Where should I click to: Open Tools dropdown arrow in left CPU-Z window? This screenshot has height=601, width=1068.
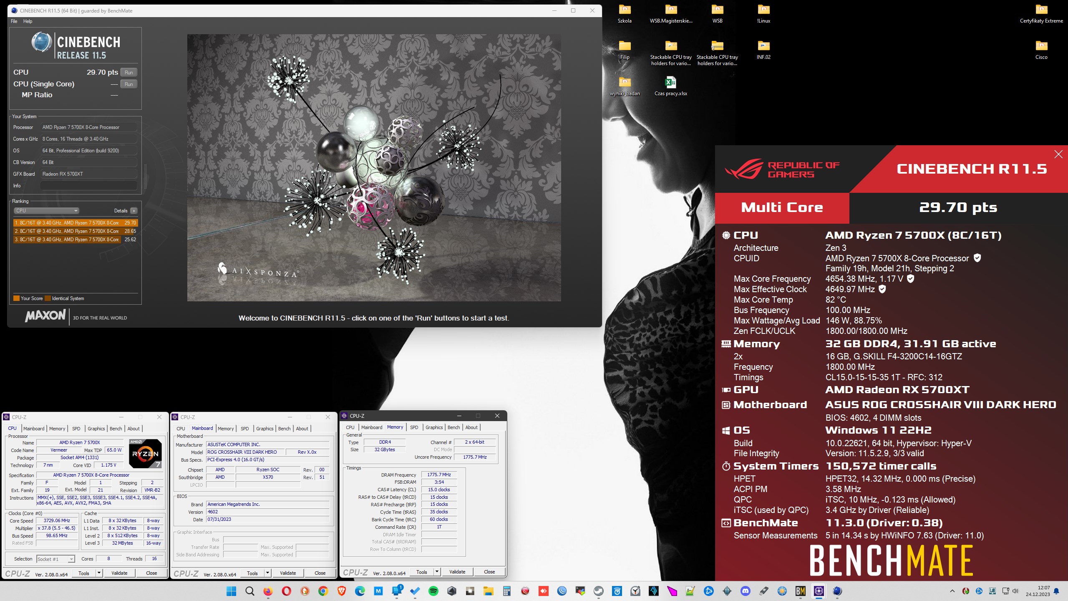(99, 573)
